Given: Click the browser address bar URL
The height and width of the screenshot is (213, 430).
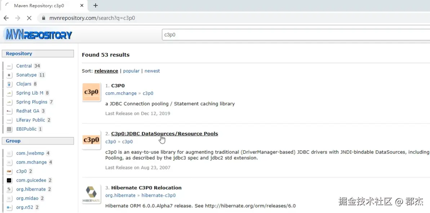Looking at the screenshot, I should [92, 18].
